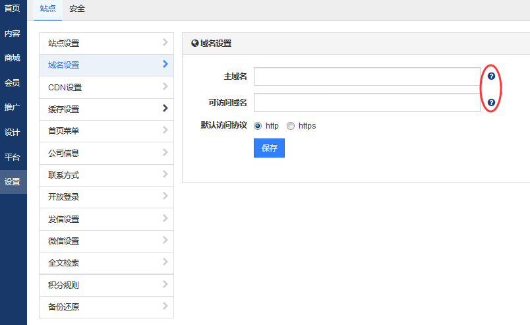The image size is (530, 325).
Task: Open the 公司信息 settings entry
Action: (x=107, y=153)
